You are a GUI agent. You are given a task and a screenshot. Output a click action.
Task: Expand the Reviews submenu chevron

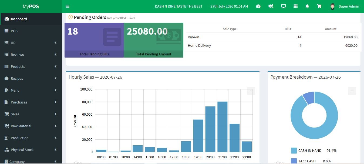pos(56,55)
